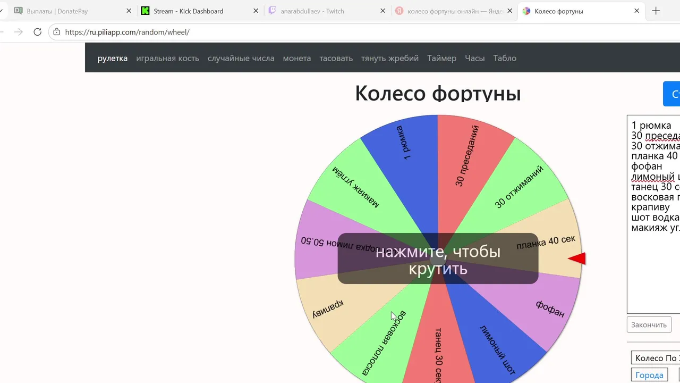This screenshot has height=383, width=680.
Task: Switch to the Stream Kick Dashboard tab
Action: pos(199,11)
